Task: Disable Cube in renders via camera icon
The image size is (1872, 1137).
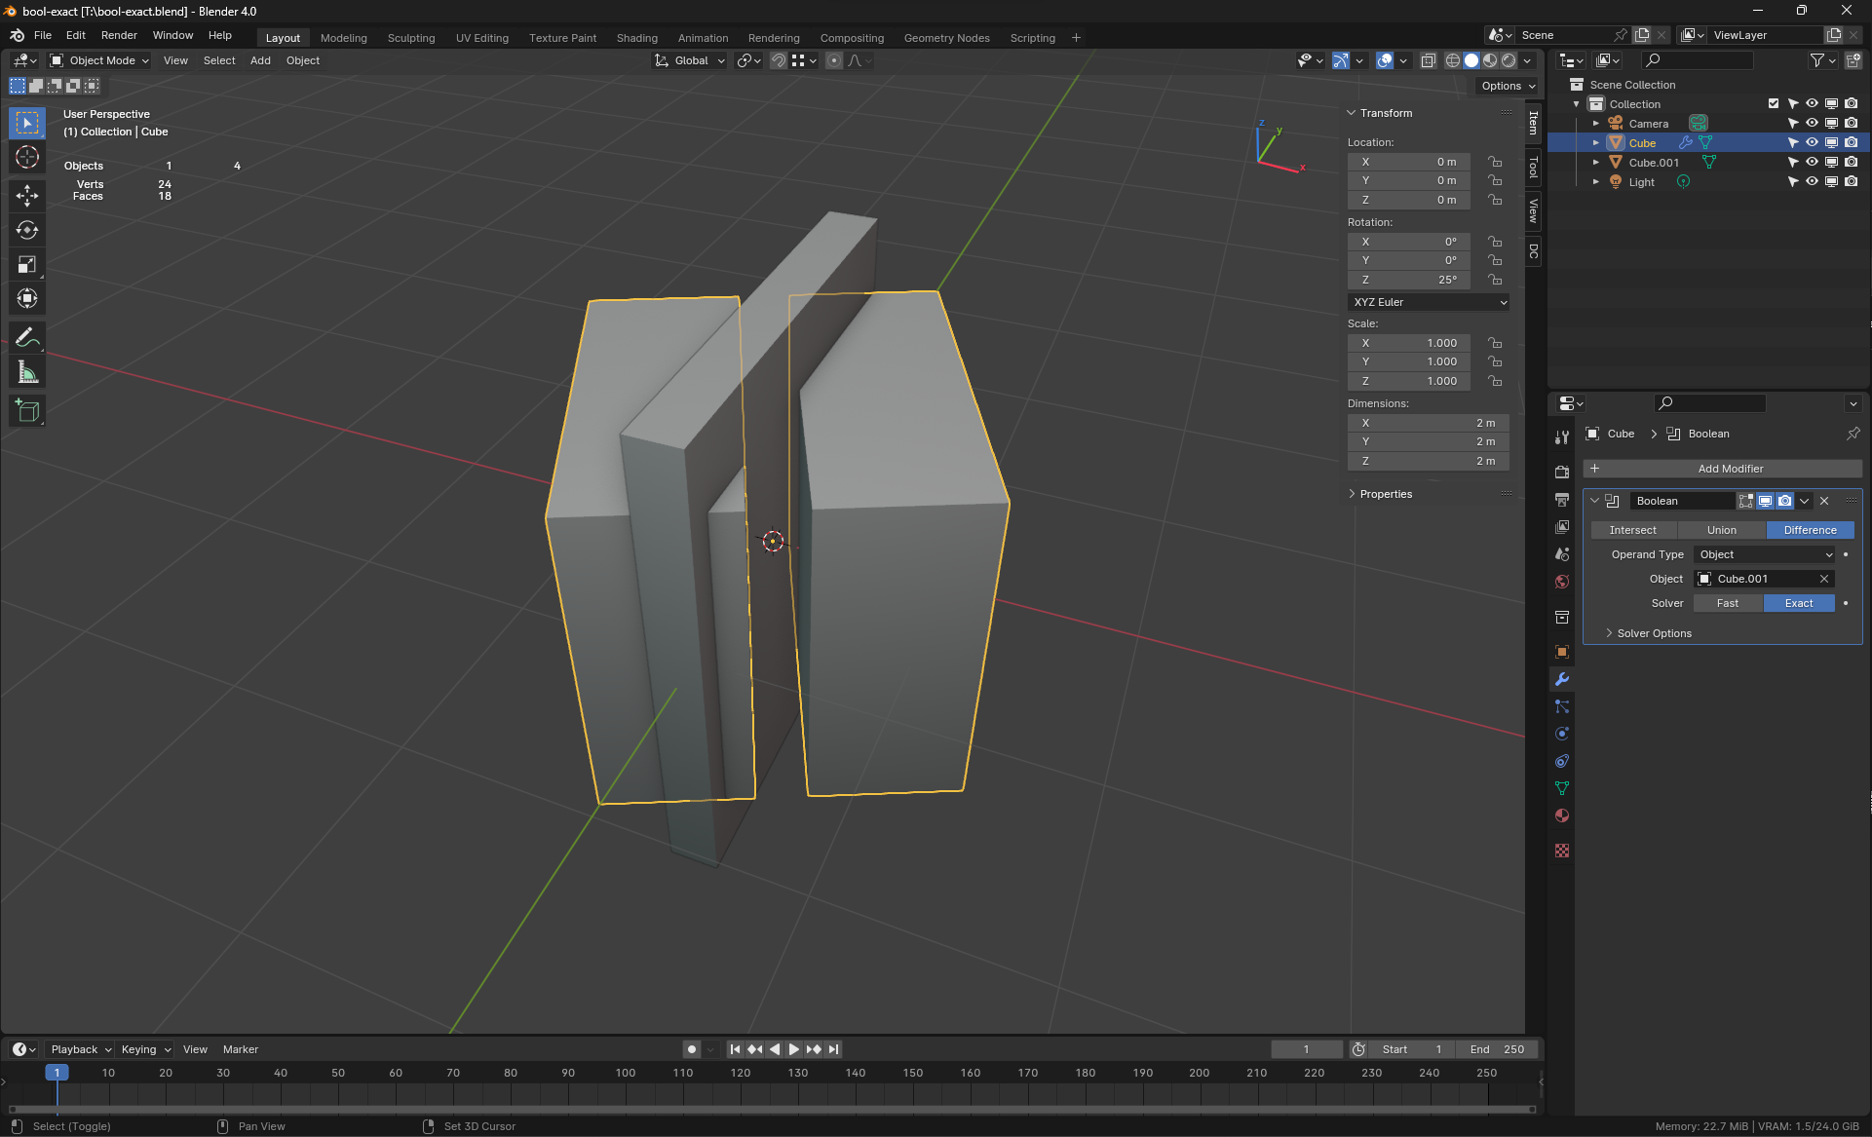Action: [1851, 142]
